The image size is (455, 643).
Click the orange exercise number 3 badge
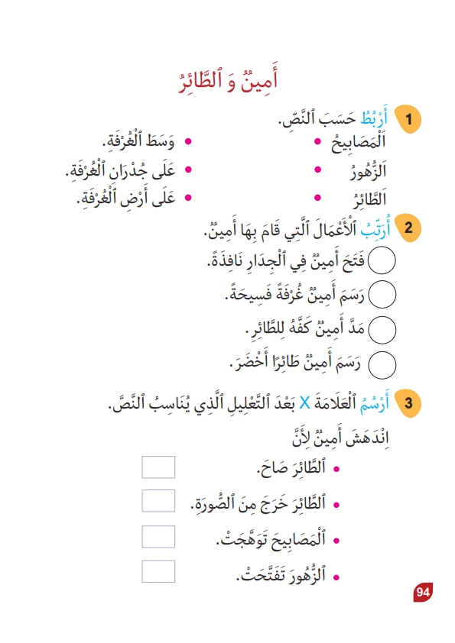(408, 402)
